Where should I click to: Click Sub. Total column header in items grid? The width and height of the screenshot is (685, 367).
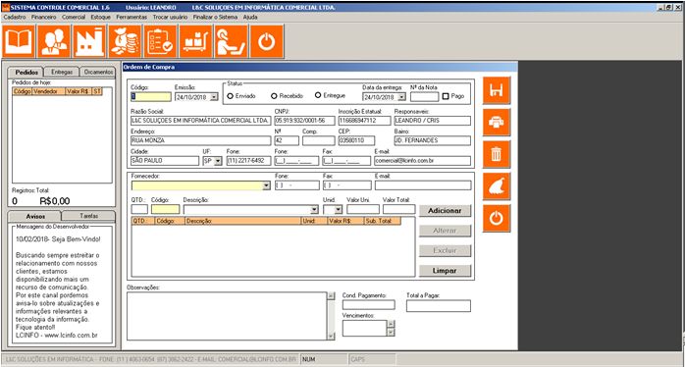[x=383, y=221]
